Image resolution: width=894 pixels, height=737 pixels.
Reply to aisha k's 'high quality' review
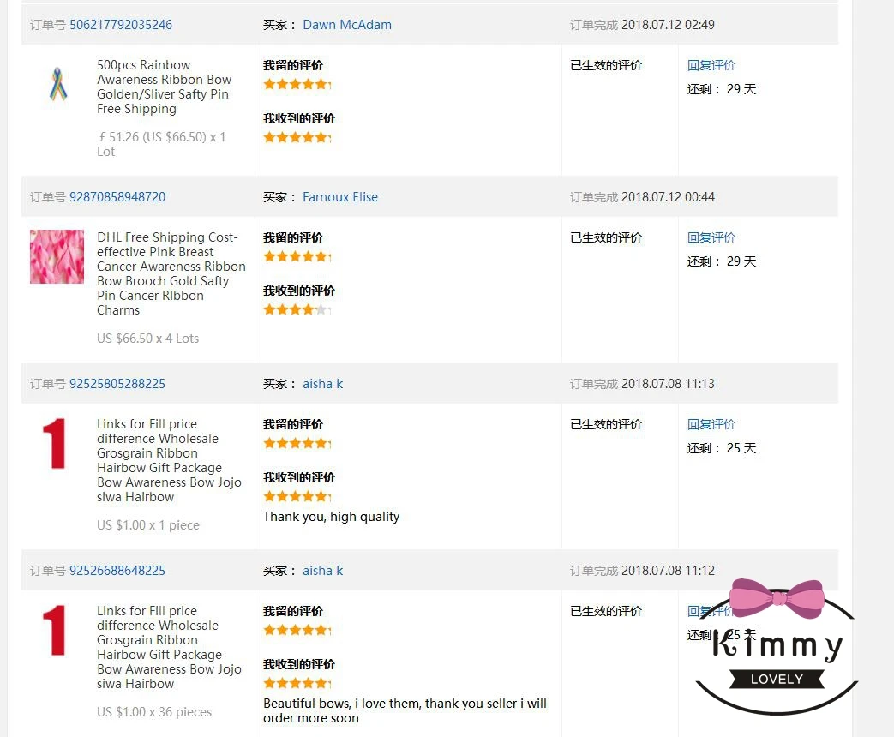point(711,424)
